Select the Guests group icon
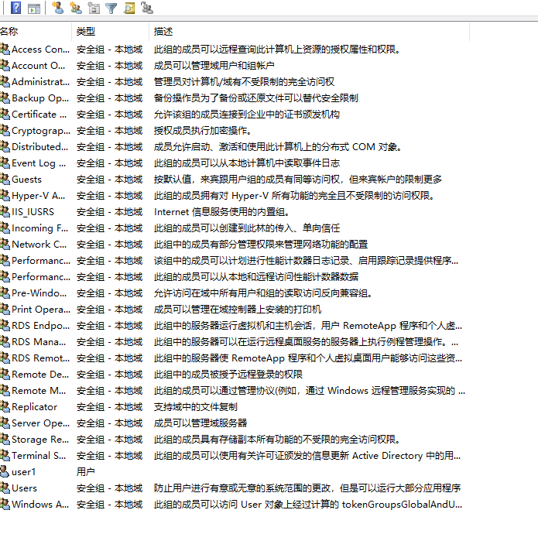Image resolution: width=538 pixels, height=534 pixels. click(x=5, y=180)
